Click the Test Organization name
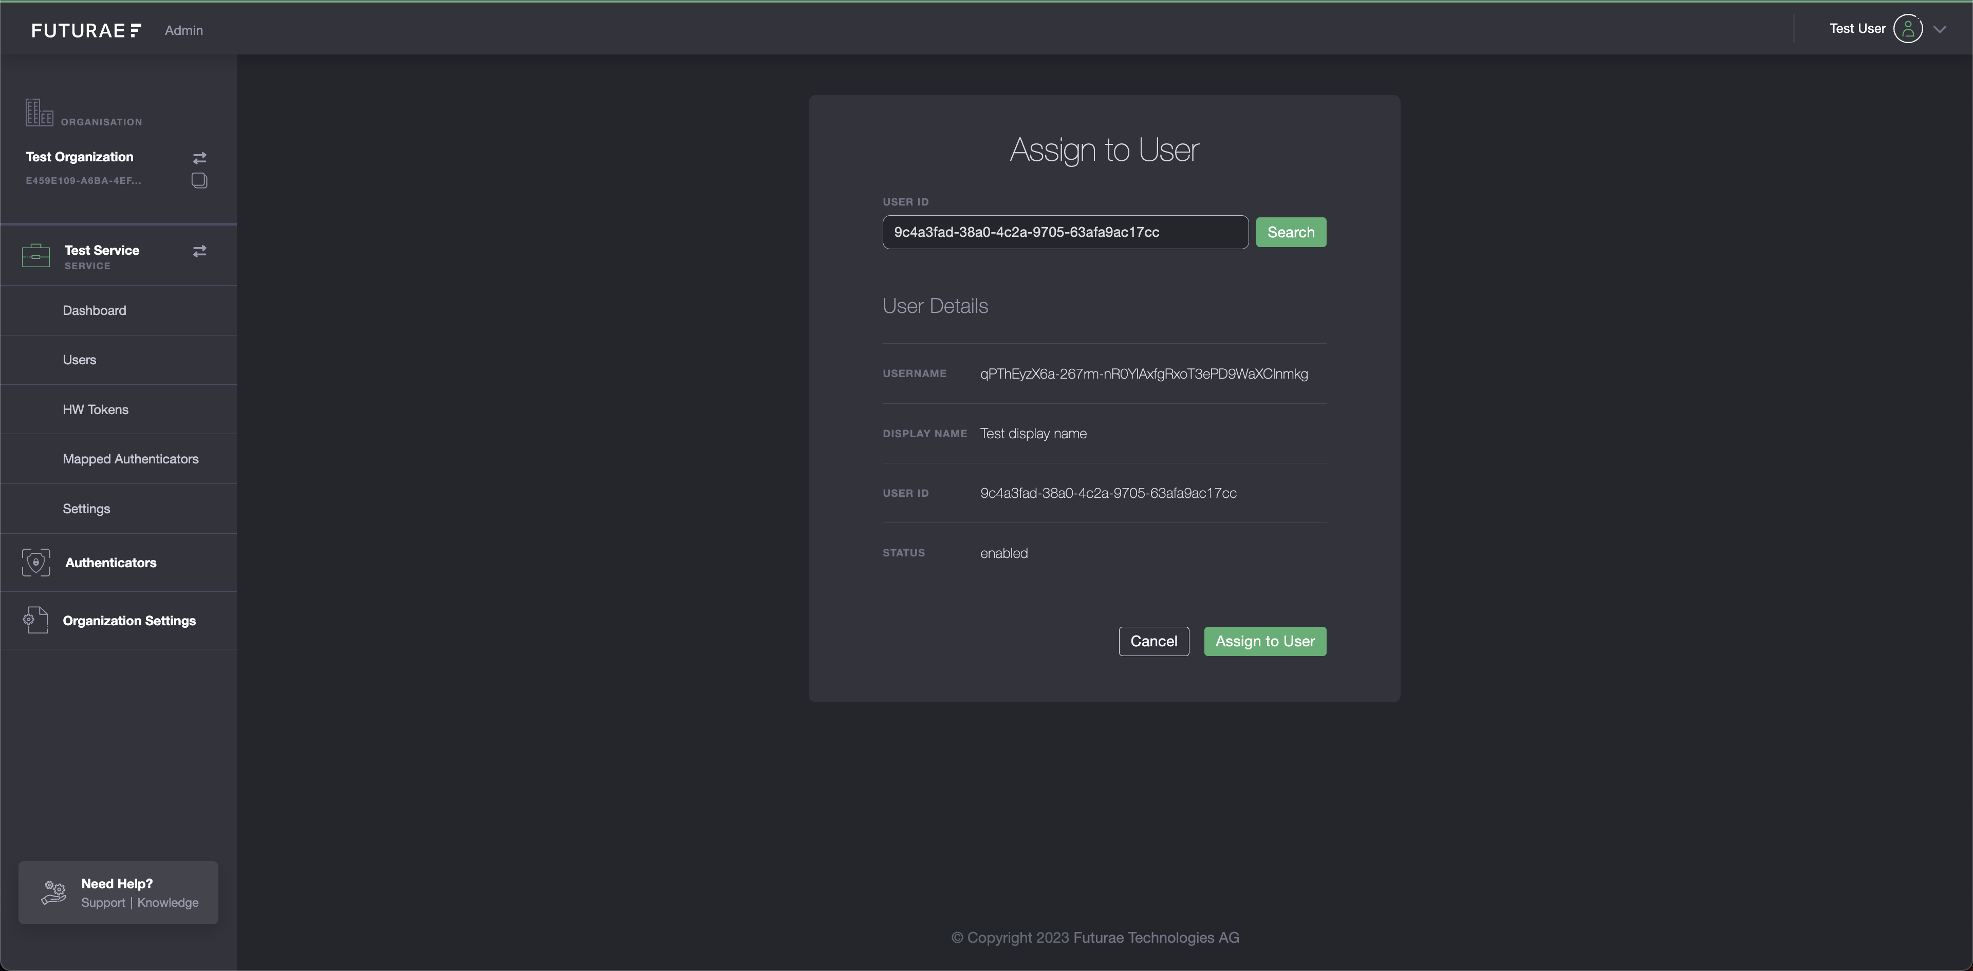 [x=80, y=157]
